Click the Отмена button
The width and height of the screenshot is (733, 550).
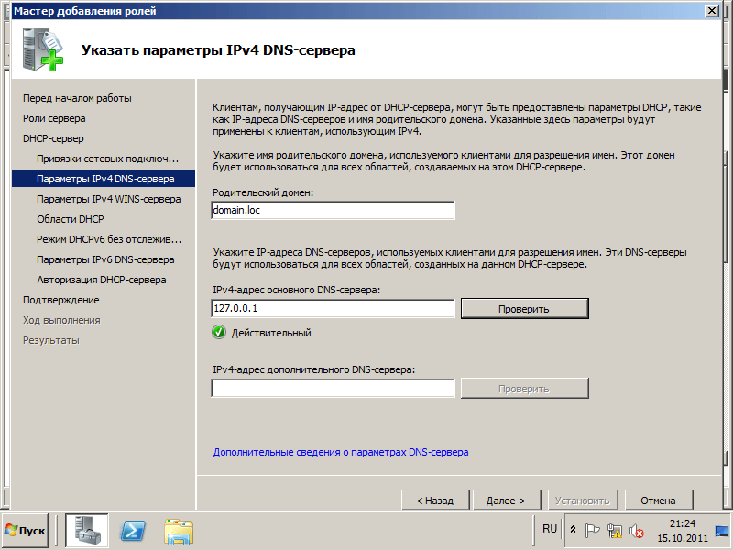[658, 500]
